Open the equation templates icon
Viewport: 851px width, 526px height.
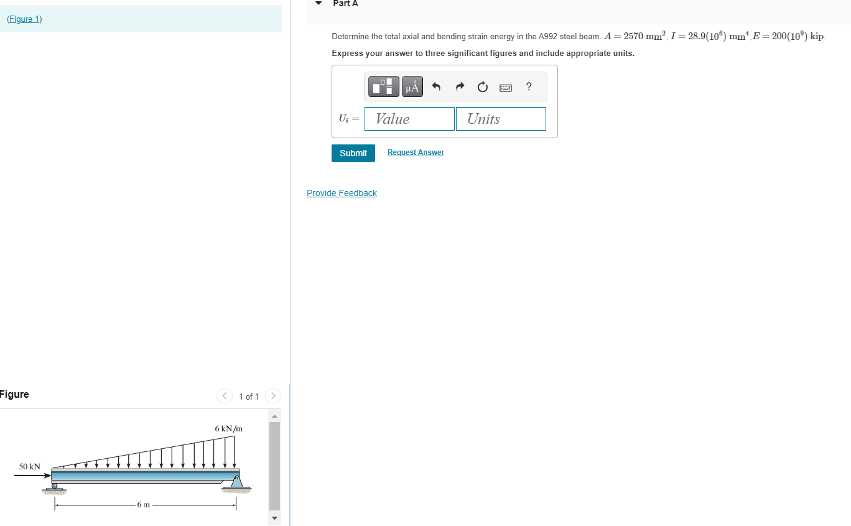tap(383, 87)
